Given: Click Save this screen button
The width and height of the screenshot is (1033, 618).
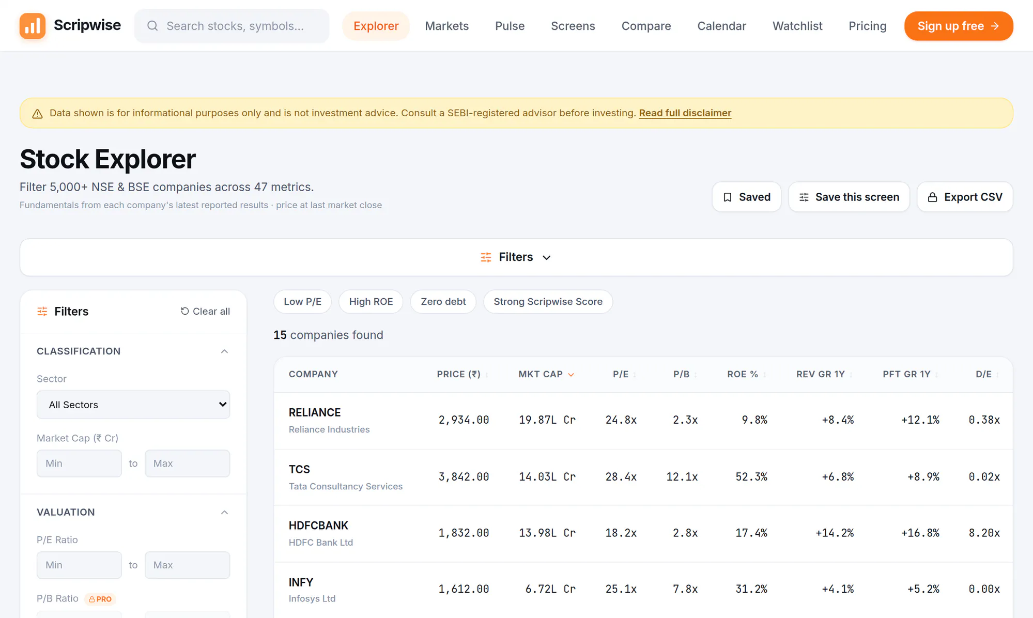Looking at the screenshot, I should [849, 197].
